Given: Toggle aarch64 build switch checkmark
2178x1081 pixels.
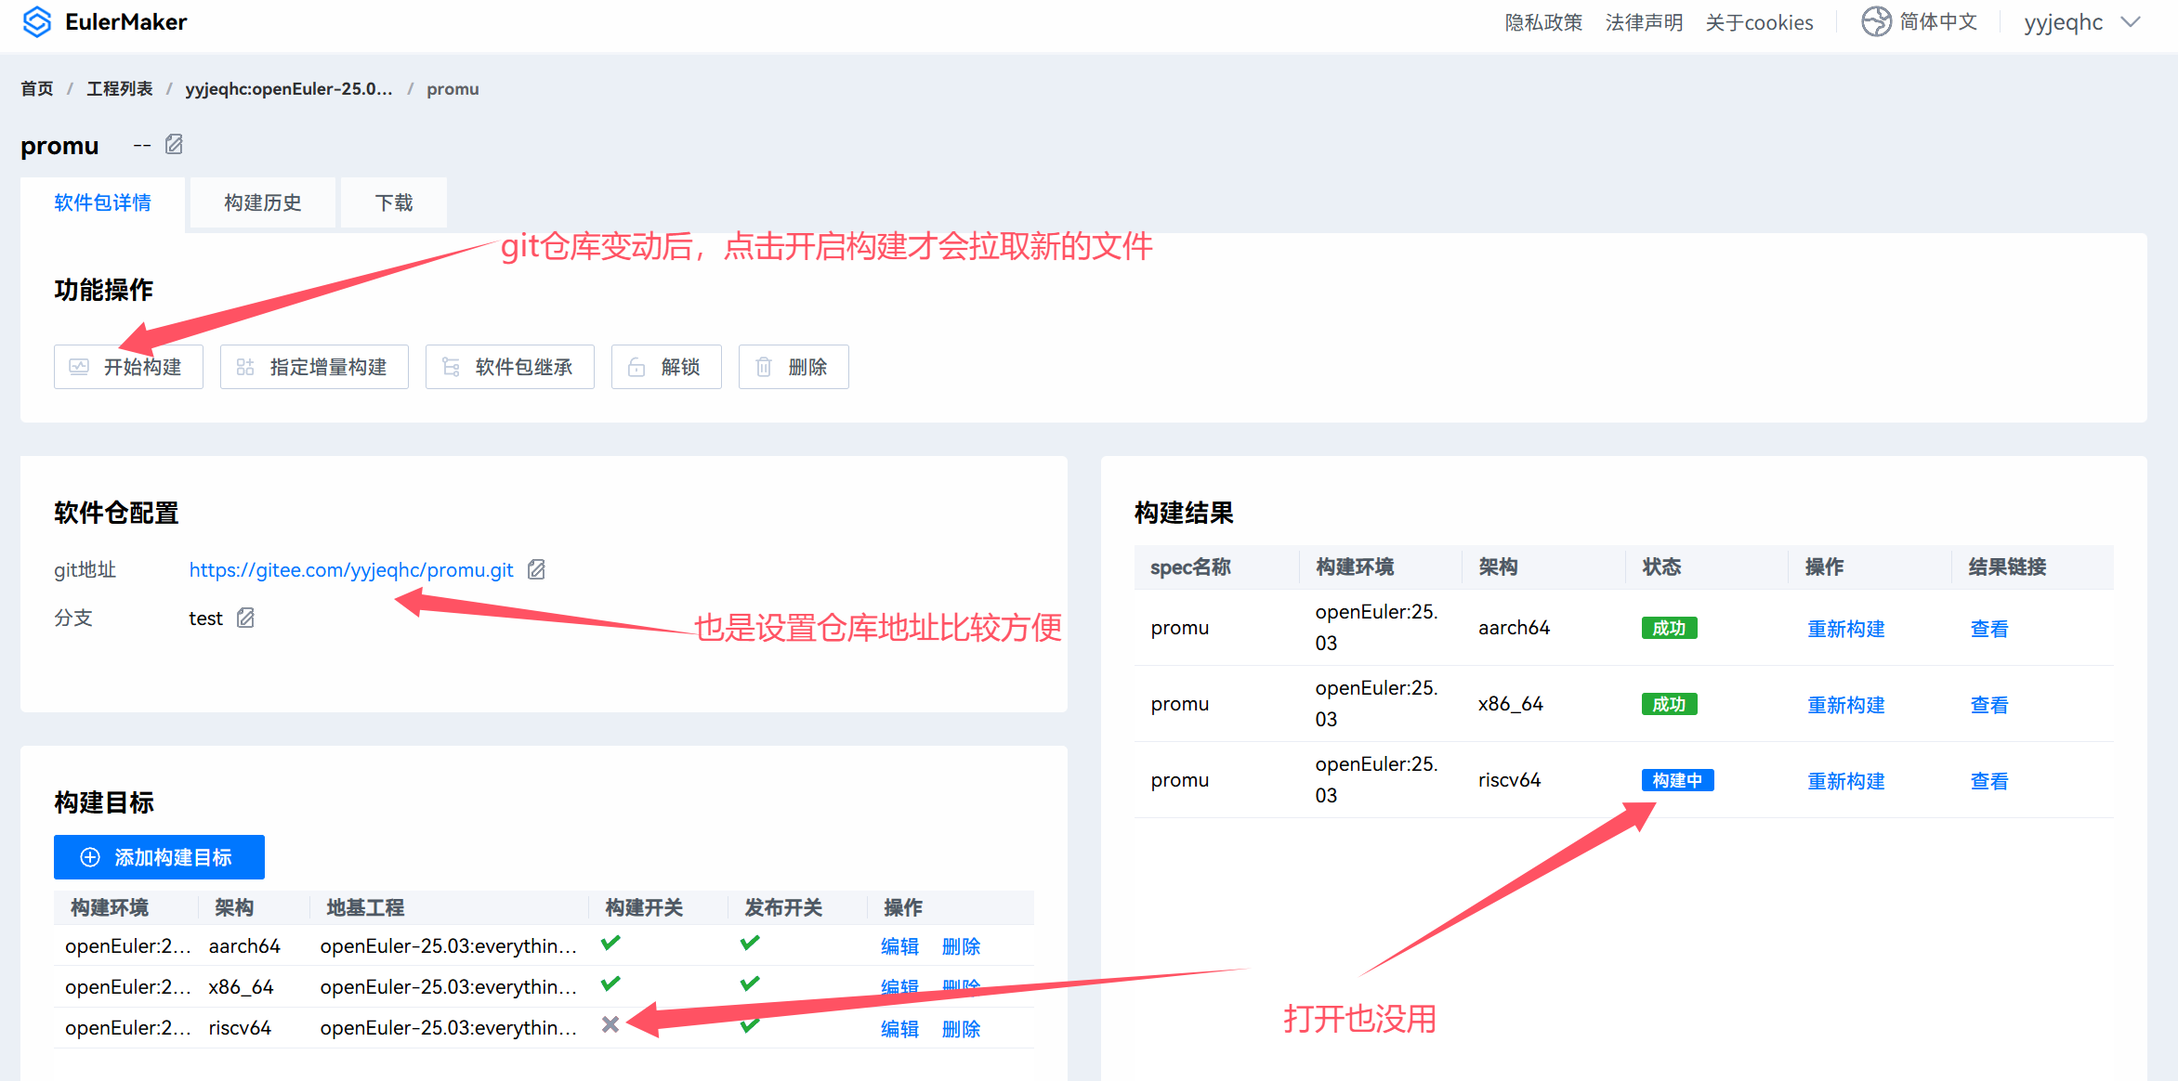Looking at the screenshot, I should pyautogui.click(x=610, y=944).
